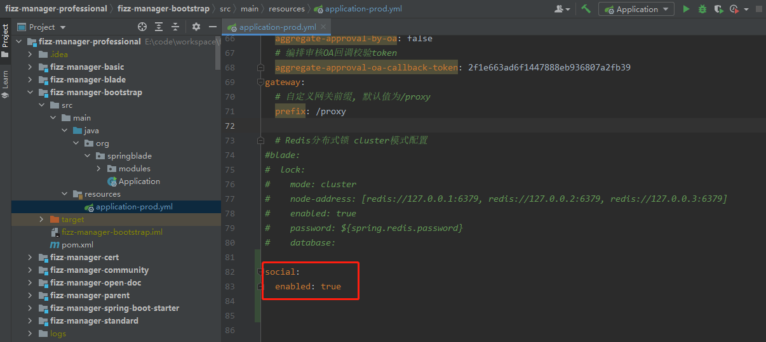766x342 pixels.
Task: Open the profiler options dropdown arrow
Action: tap(746, 10)
